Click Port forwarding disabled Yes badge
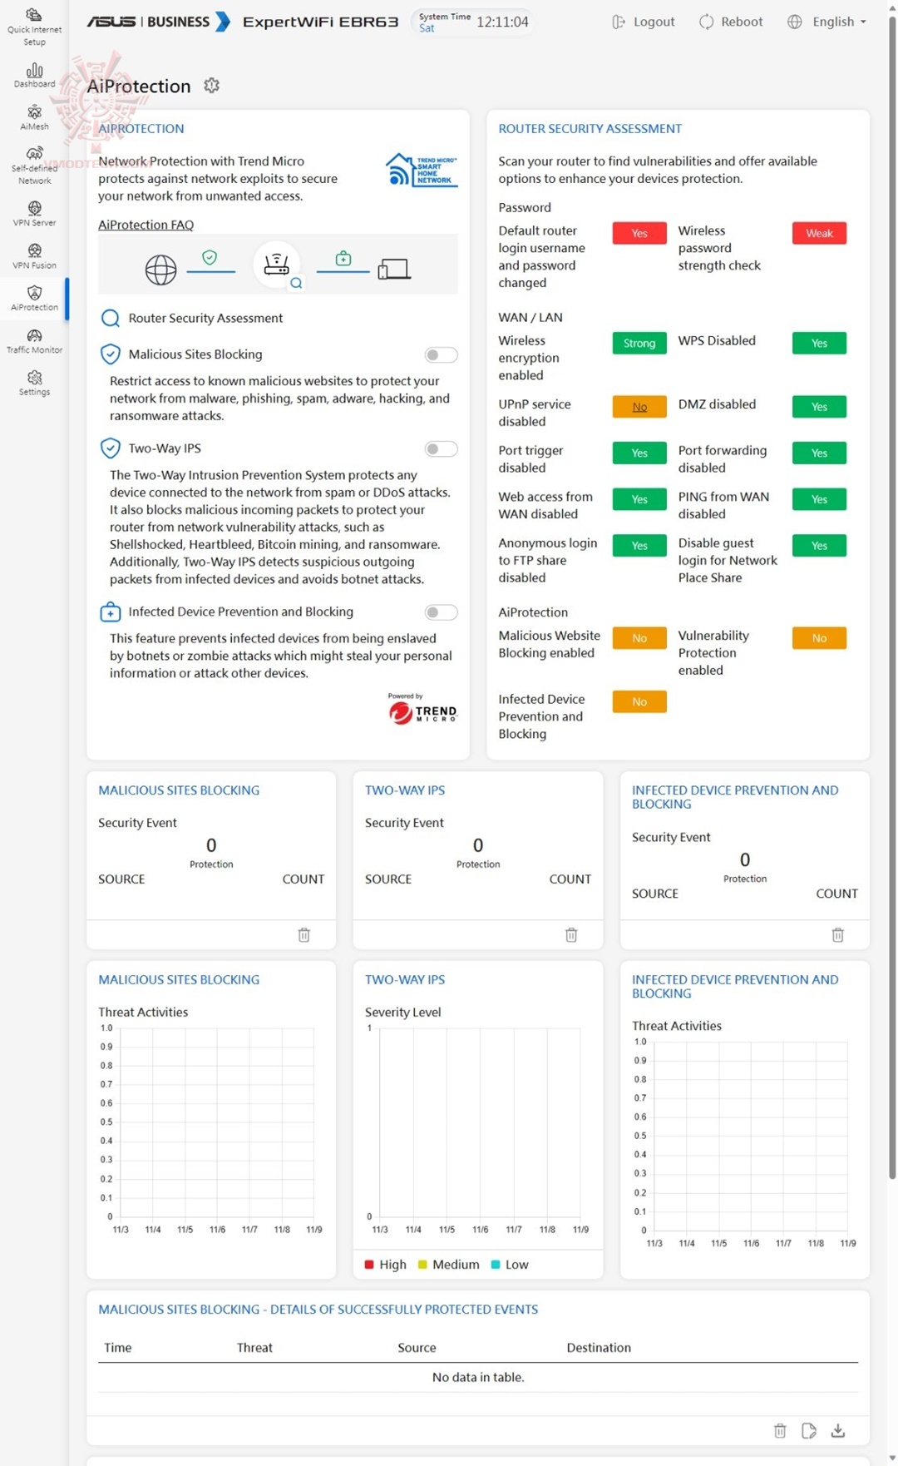The width and height of the screenshot is (898, 1466). coord(819,453)
